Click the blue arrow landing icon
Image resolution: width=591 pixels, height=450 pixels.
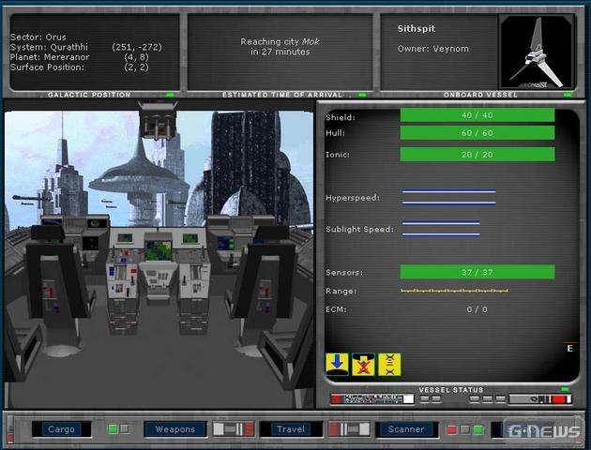click(337, 364)
